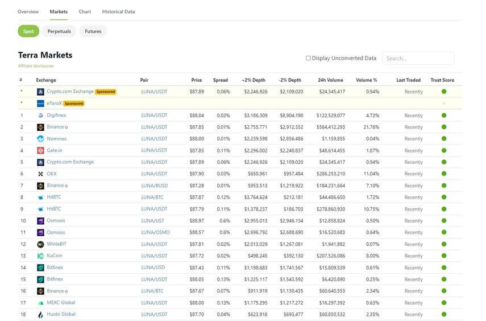This screenshot has width=486, height=321.
Task: Click Binance logo in row 16
Action: click(x=40, y=291)
